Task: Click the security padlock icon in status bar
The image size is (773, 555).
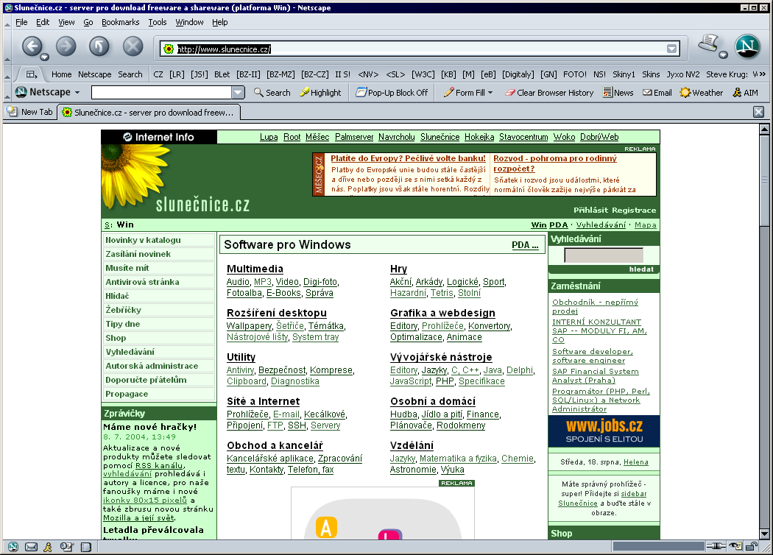Action: (752, 545)
